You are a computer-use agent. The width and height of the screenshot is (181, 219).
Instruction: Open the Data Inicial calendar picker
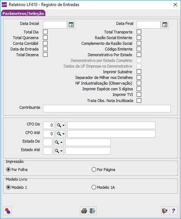click(x=71, y=25)
